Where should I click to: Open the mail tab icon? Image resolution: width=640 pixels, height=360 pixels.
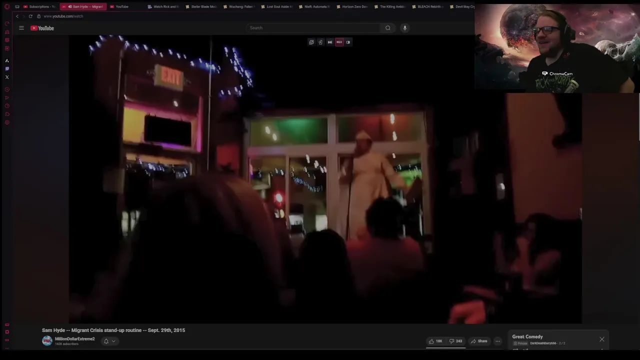17,6
